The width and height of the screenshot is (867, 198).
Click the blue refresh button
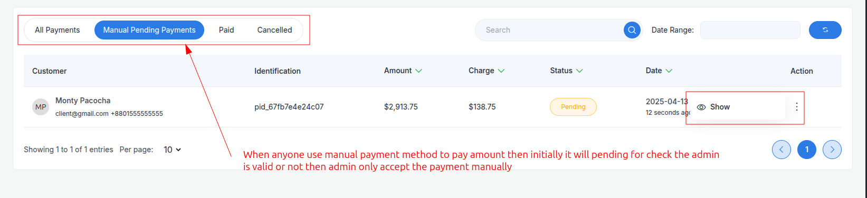825,30
